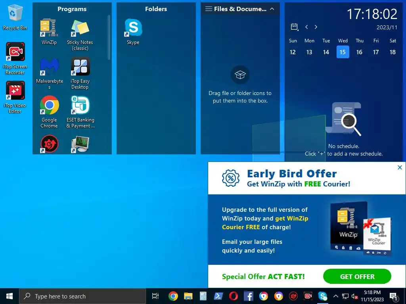Select Monday 13 in the calendar
Screen dimensions: 406x304
(309, 52)
